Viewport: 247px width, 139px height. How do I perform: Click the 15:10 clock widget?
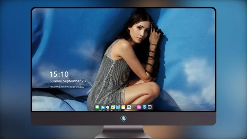(x=59, y=74)
